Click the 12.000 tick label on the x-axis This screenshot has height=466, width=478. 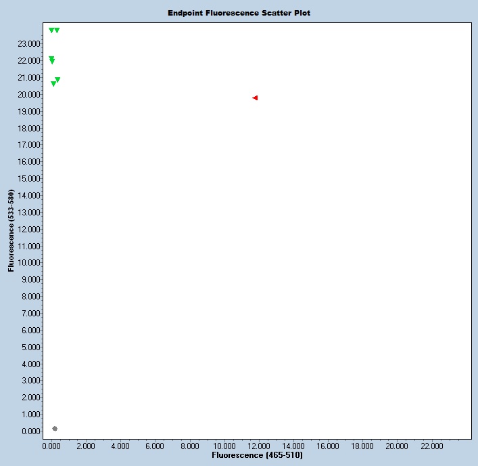(259, 446)
